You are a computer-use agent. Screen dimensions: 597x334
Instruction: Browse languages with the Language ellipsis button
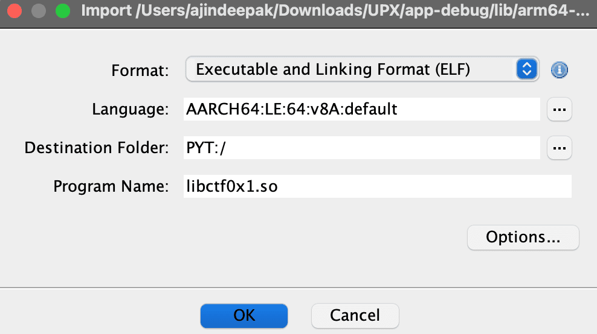point(559,110)
